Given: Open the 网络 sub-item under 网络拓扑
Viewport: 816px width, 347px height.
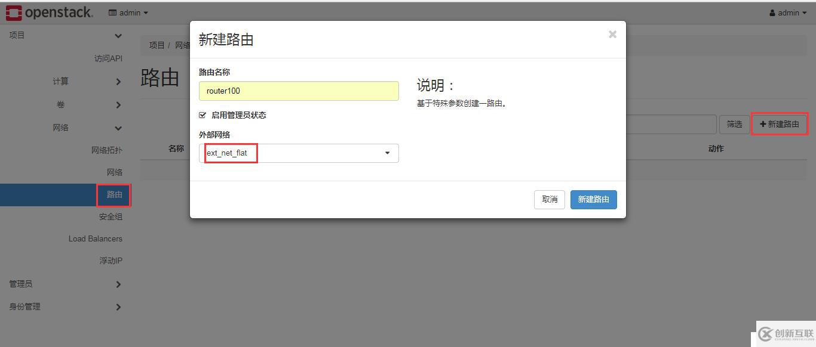Looking at the screenshot, I should coord(115,172).
